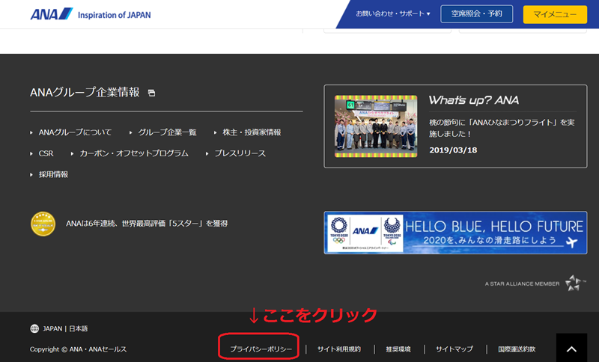Image resolution: width=599 pixels, height=362 pixels.
Task: Click the What's up? ANA title
Action: 473,100
